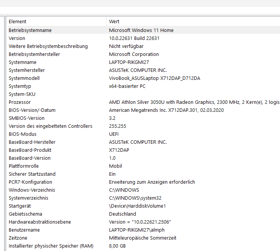Select the BIOS-Modus row label
The image size is (280, 251).
[x=22, y=134]
